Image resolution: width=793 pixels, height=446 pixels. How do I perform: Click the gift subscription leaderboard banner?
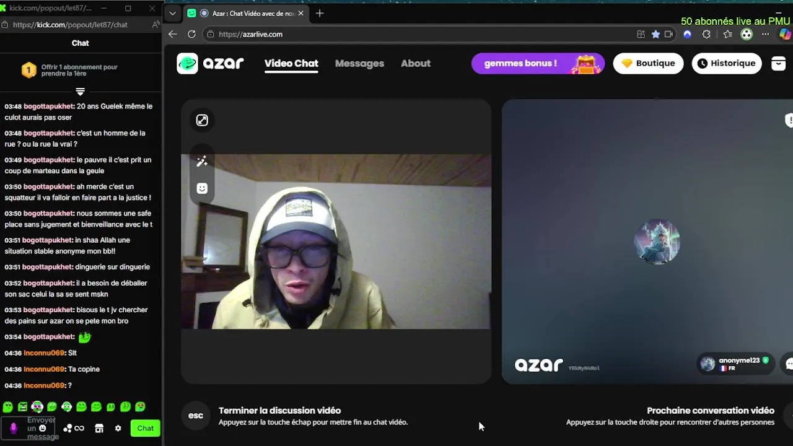[81, 71]
